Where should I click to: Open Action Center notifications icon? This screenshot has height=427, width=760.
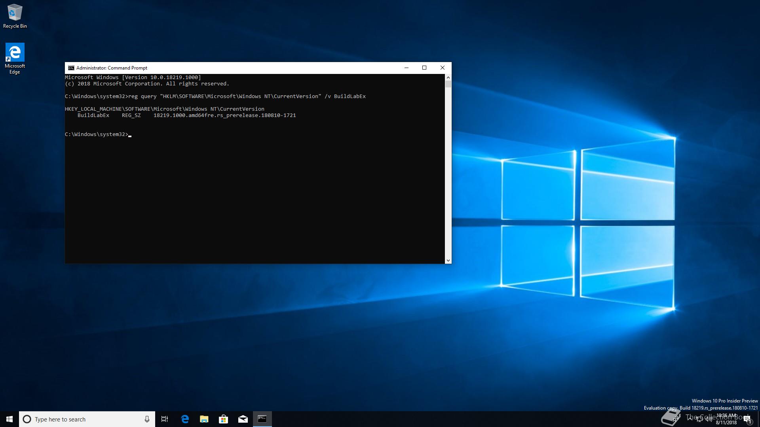point(748,419)
